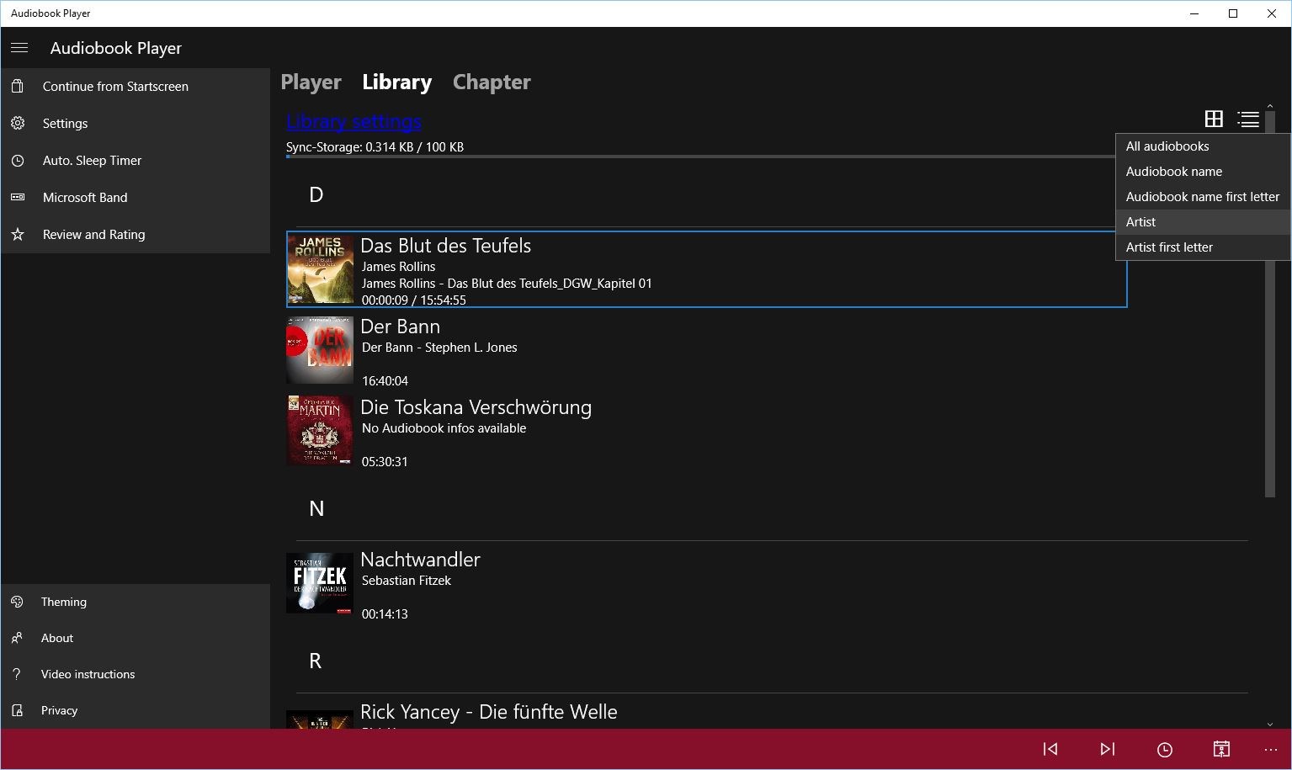Open the hamburger navigation menu
1292x770 pixels.
pyautogui.click(x=19, y=48)
